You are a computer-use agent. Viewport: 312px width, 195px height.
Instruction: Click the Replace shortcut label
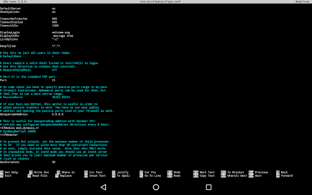pyautogui.click(x=66, y=176)
